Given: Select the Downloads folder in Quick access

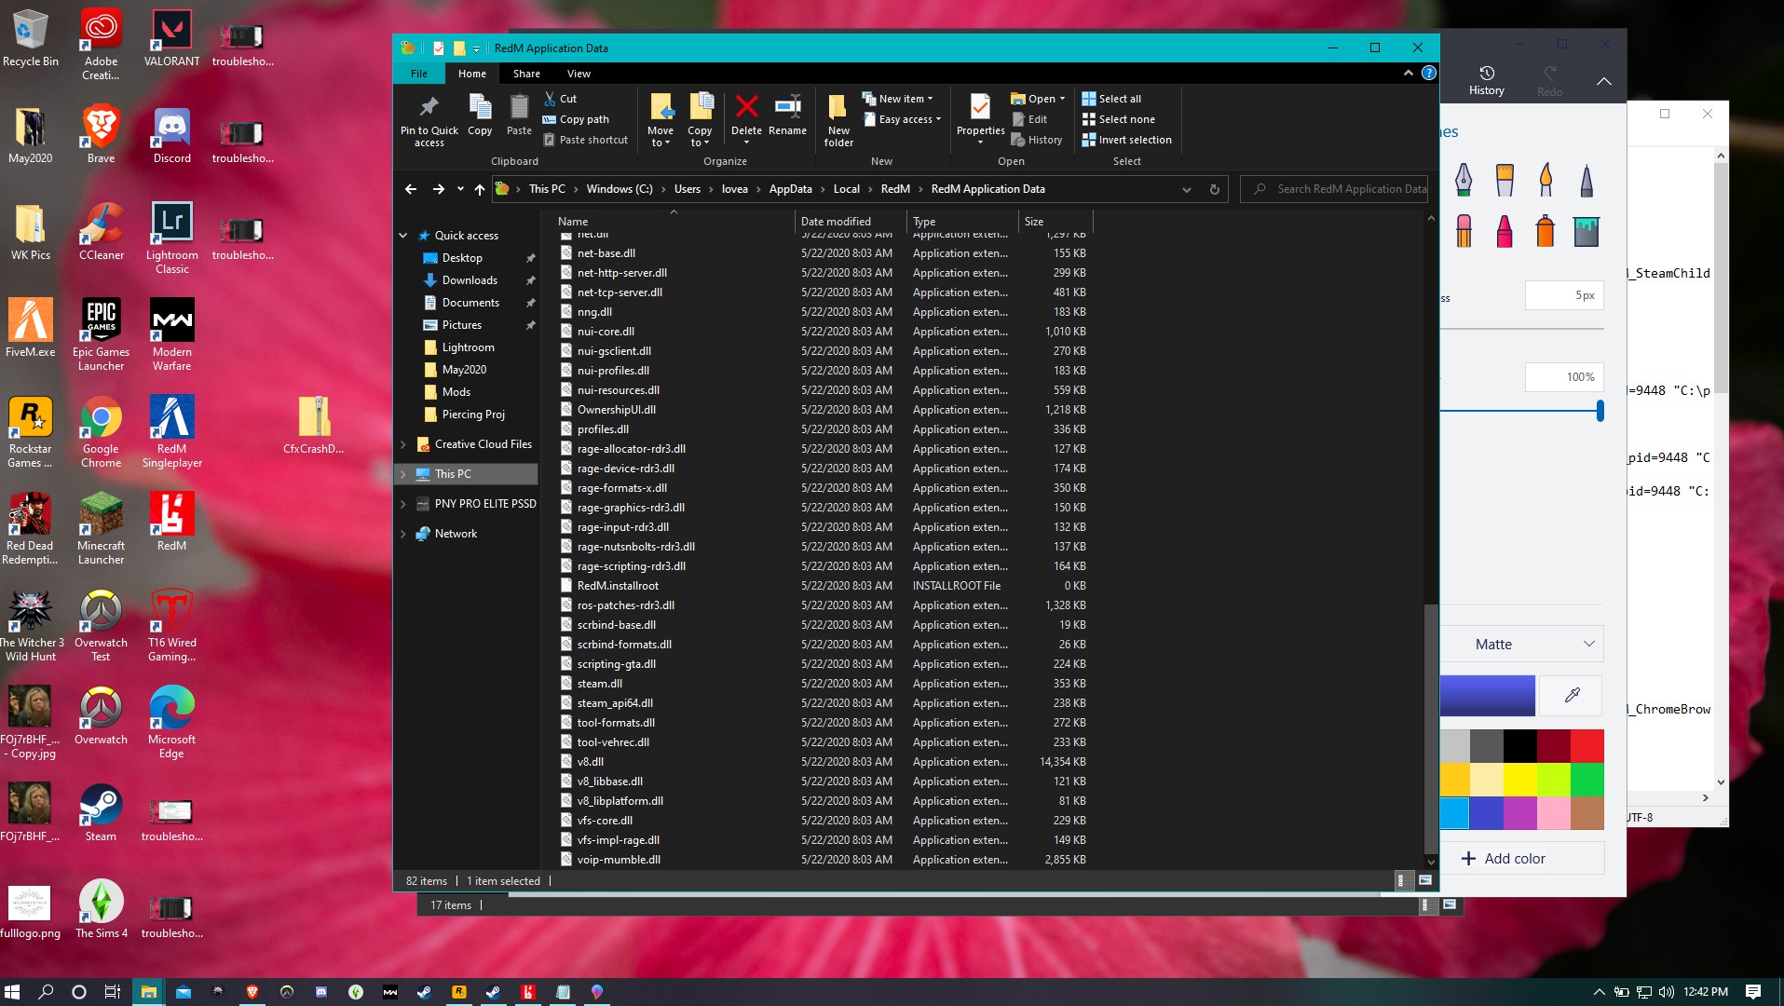Looking at the screenshot, I should coord(470,280).
